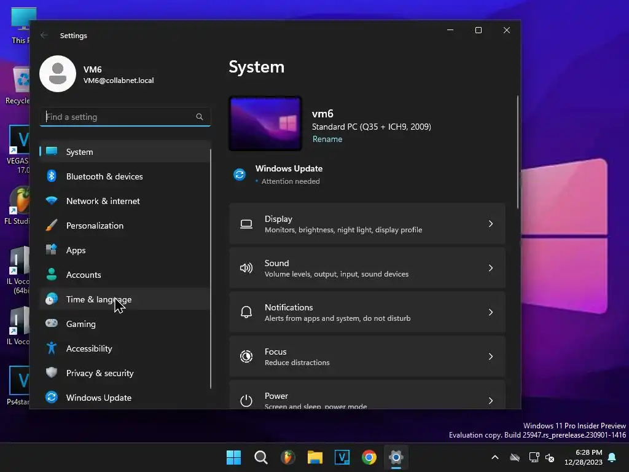Click the Gaming controller icon
This screenshot has height=472, width=629.
click(52, 323)
